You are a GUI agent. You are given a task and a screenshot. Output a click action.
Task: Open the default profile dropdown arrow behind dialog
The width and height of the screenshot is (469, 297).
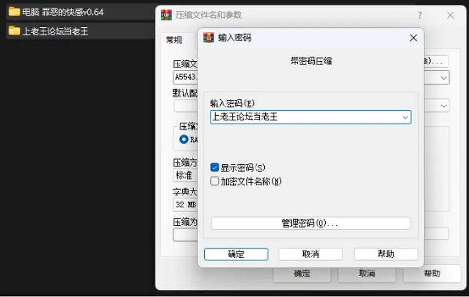443,106
